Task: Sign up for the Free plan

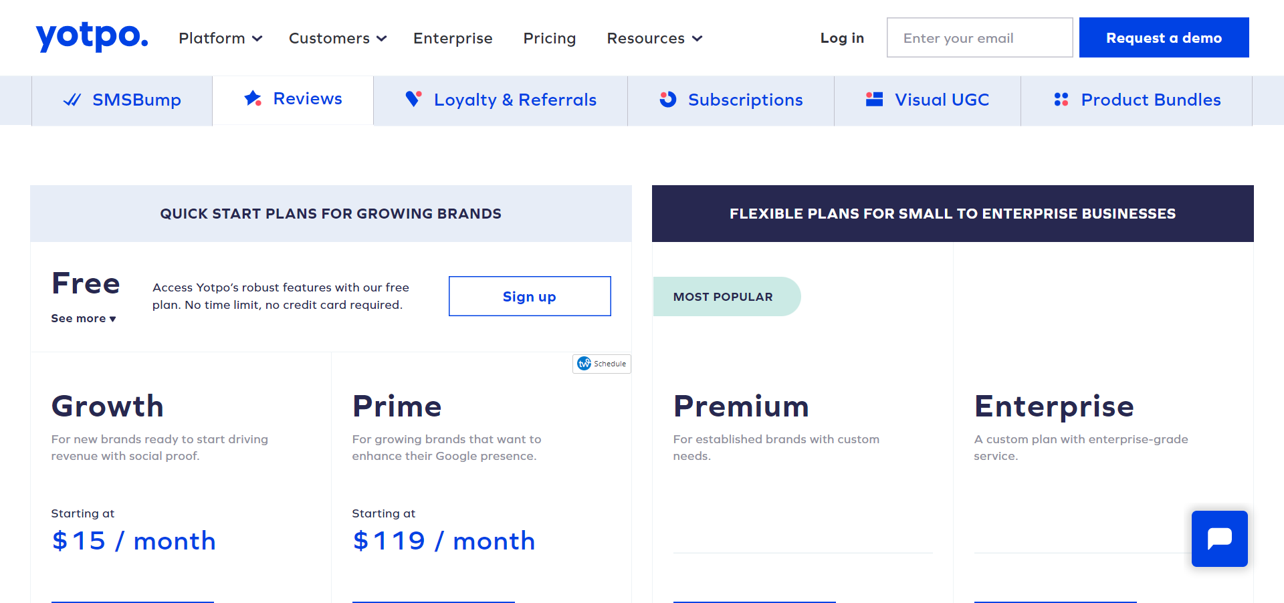Action: point(529,296)
